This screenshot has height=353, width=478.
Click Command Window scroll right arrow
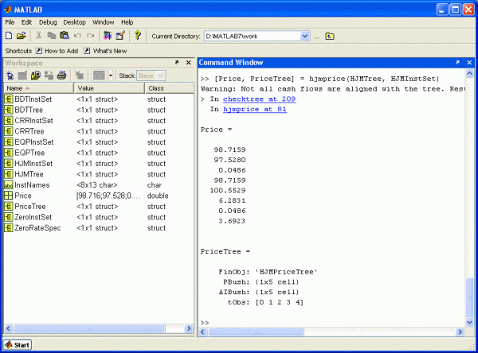460,332
